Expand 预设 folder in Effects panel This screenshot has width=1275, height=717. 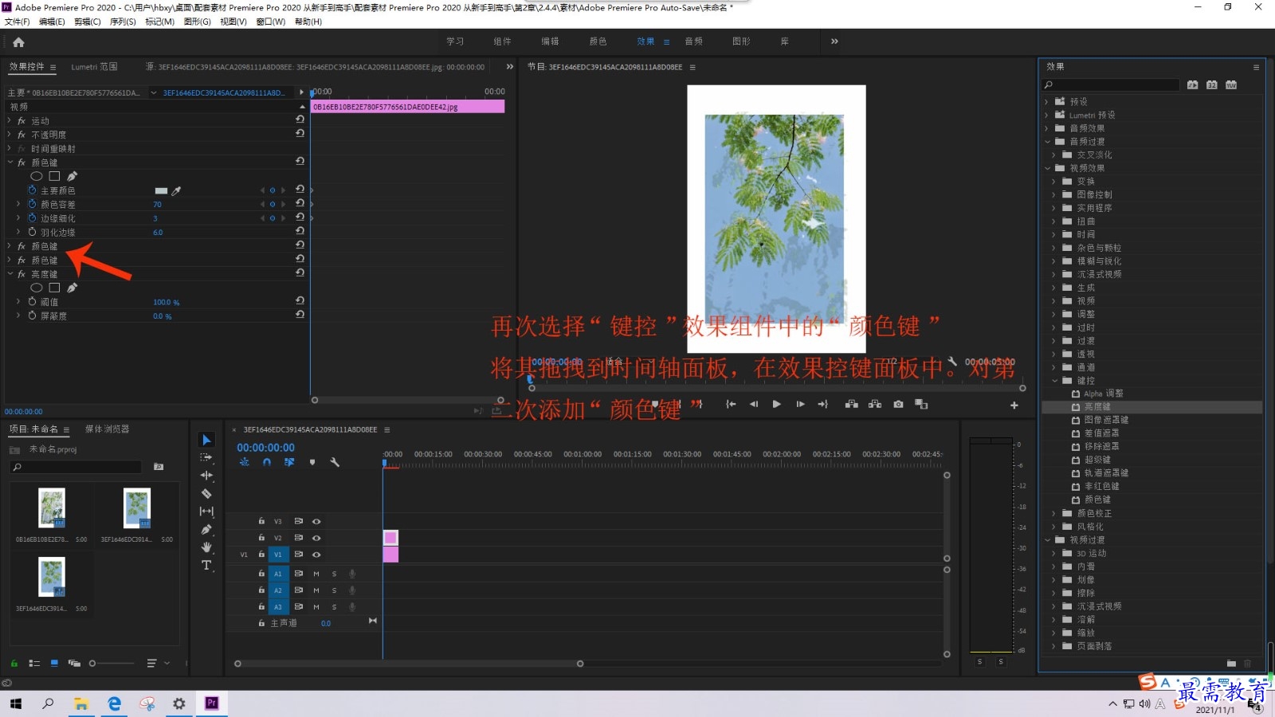coord(1047,102)
